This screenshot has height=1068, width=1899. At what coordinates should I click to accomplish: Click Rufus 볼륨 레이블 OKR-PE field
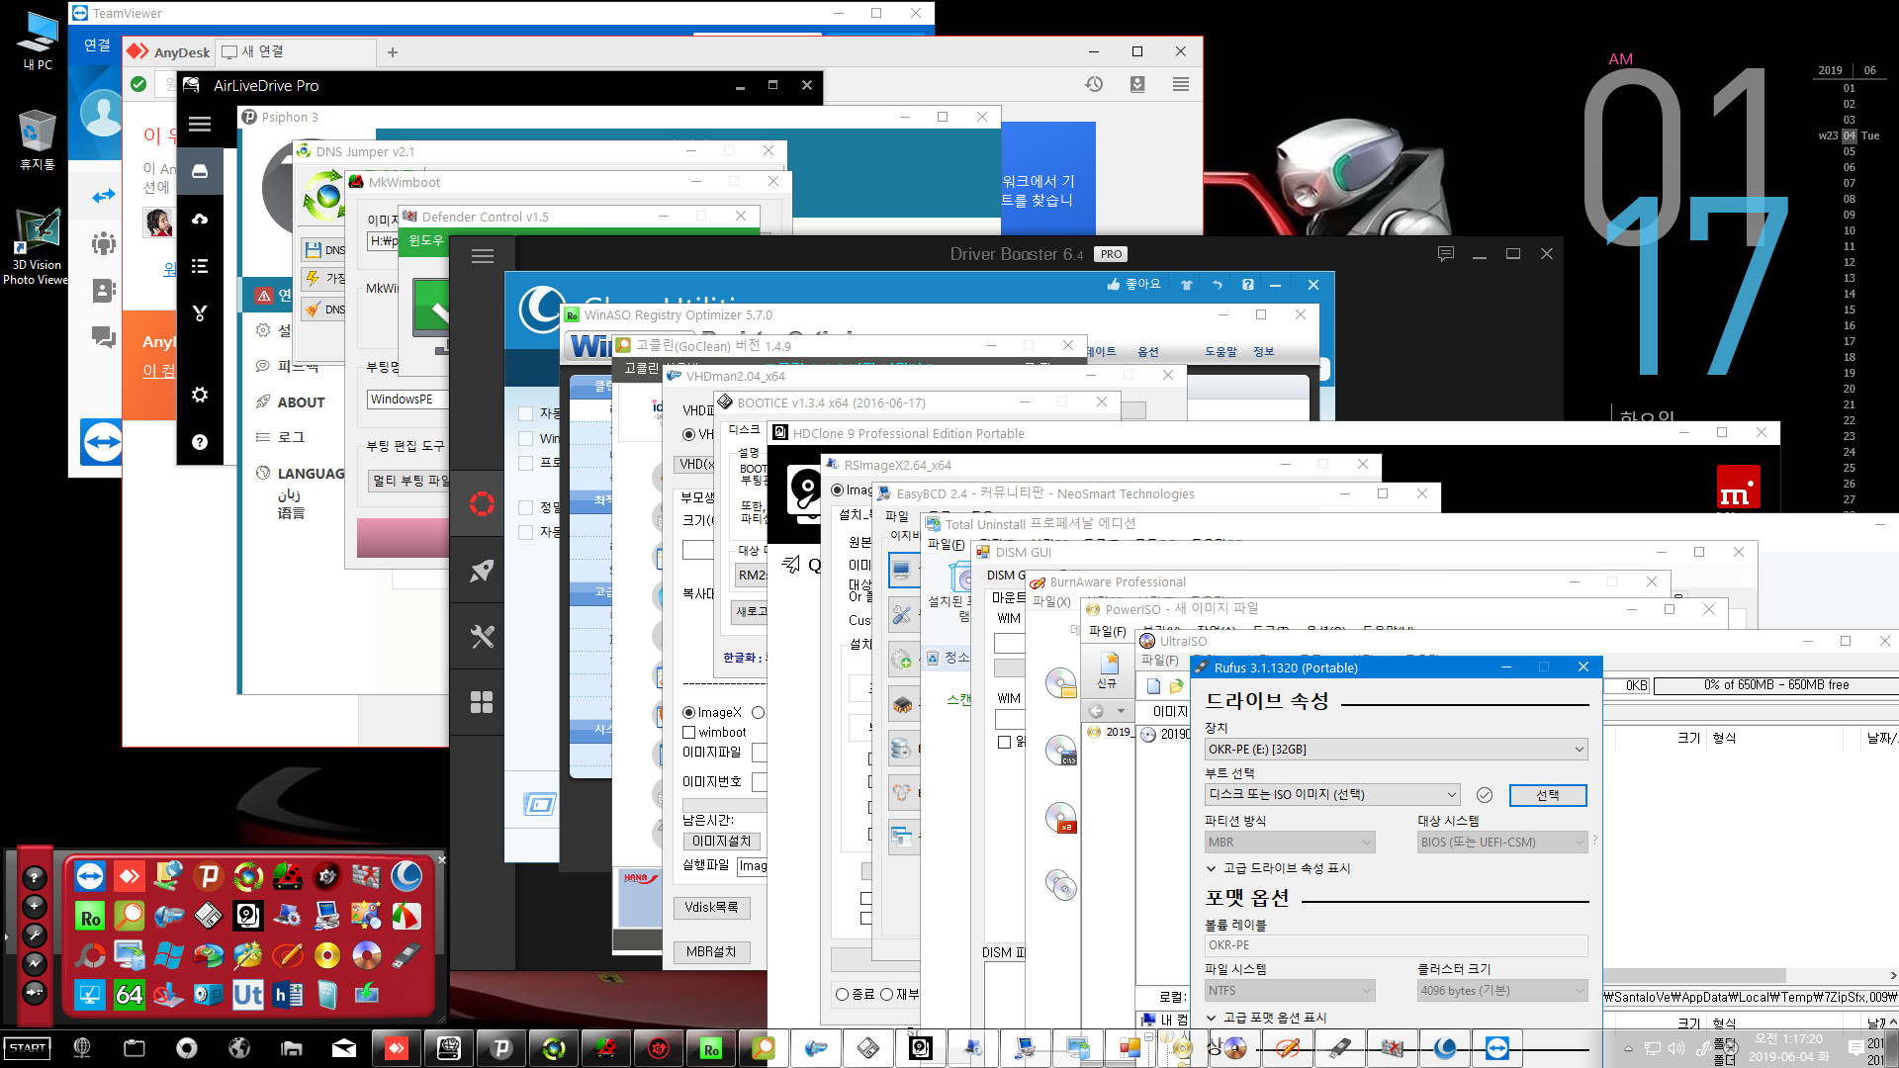tap(1396, 945)
